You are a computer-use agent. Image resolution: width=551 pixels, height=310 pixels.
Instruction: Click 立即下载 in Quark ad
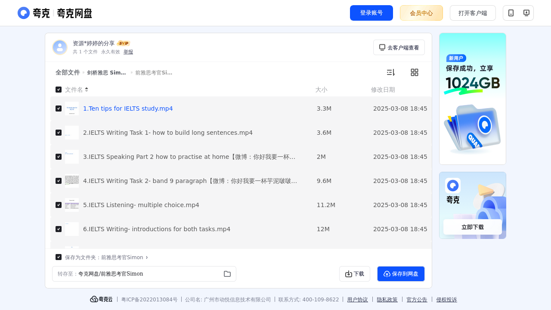coord(473,227)
